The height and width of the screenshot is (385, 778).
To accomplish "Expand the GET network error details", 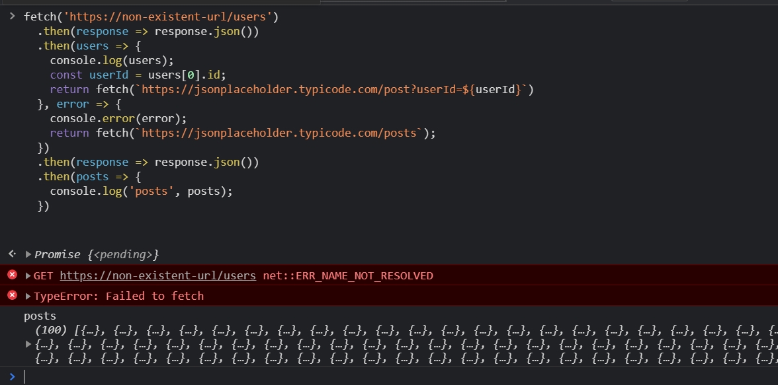I will click(x=28, y=275).
